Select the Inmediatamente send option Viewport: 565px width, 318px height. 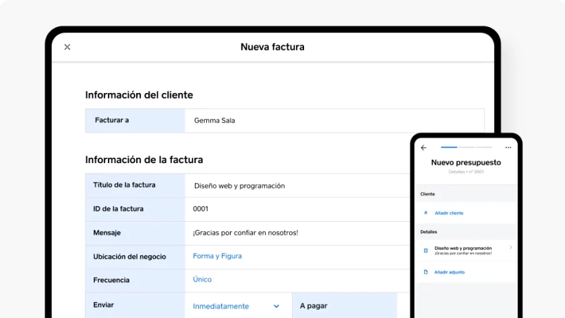[221, 306]
